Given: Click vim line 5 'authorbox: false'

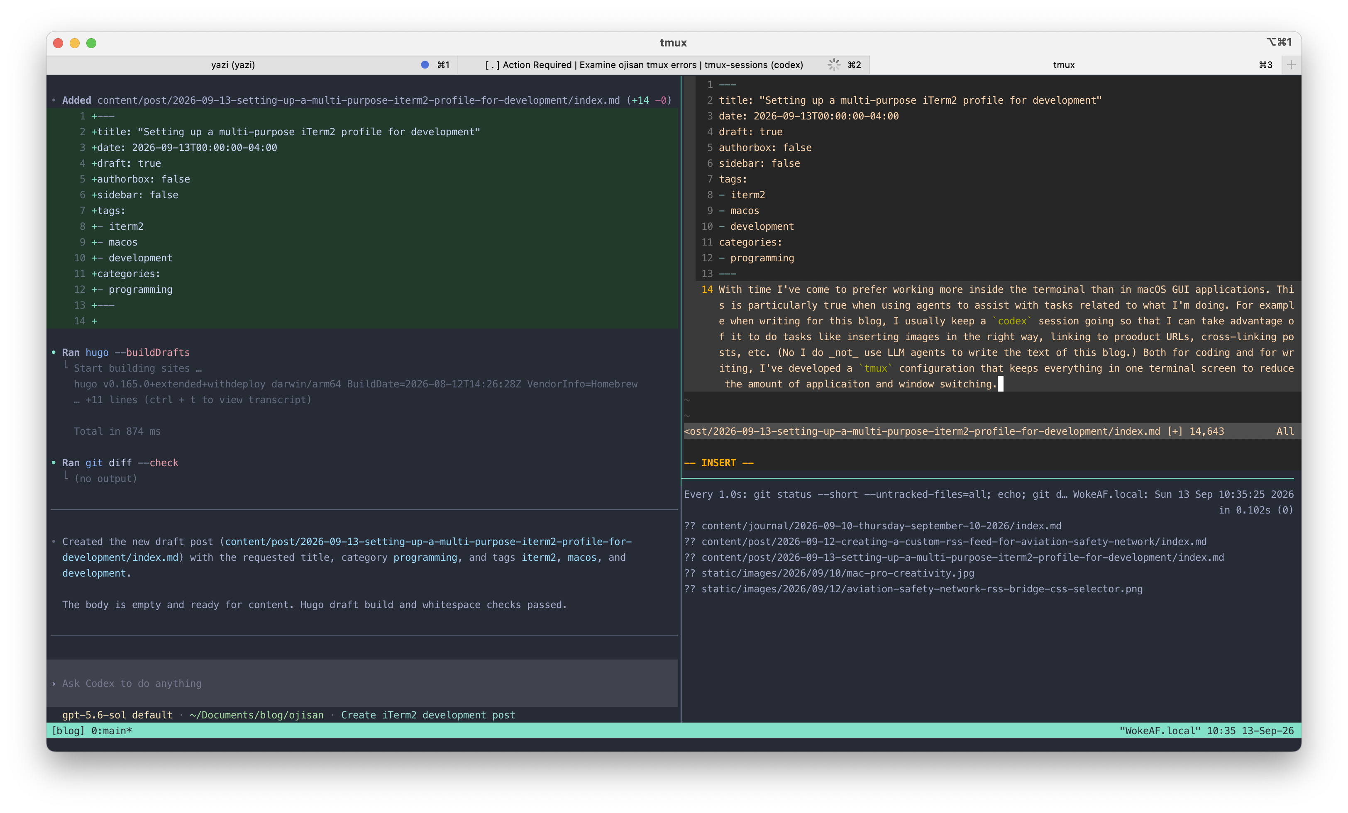Looking at the screenshot, I should 765,148.
